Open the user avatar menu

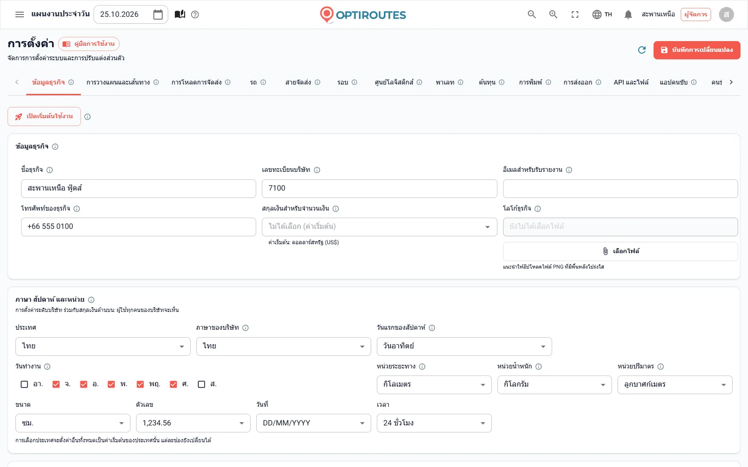click(x=726, y=14)
